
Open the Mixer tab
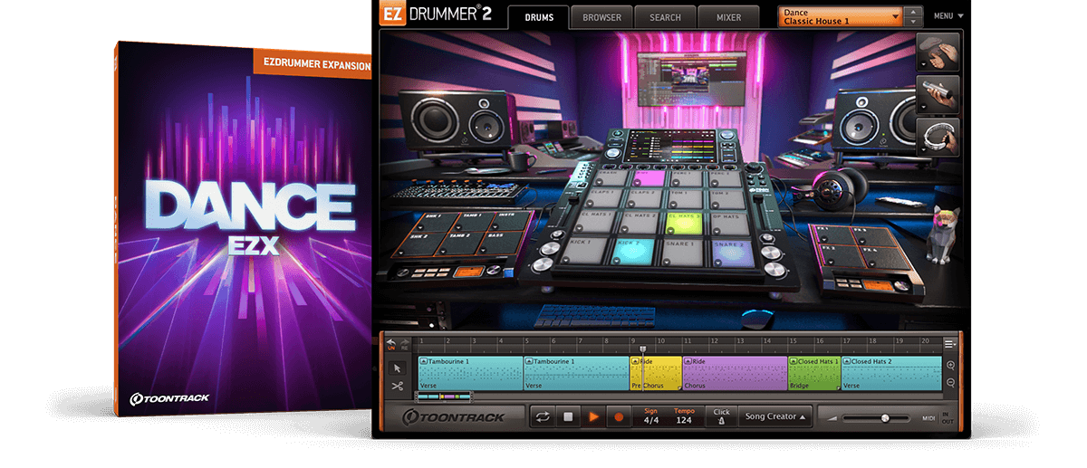click(728, 17)
